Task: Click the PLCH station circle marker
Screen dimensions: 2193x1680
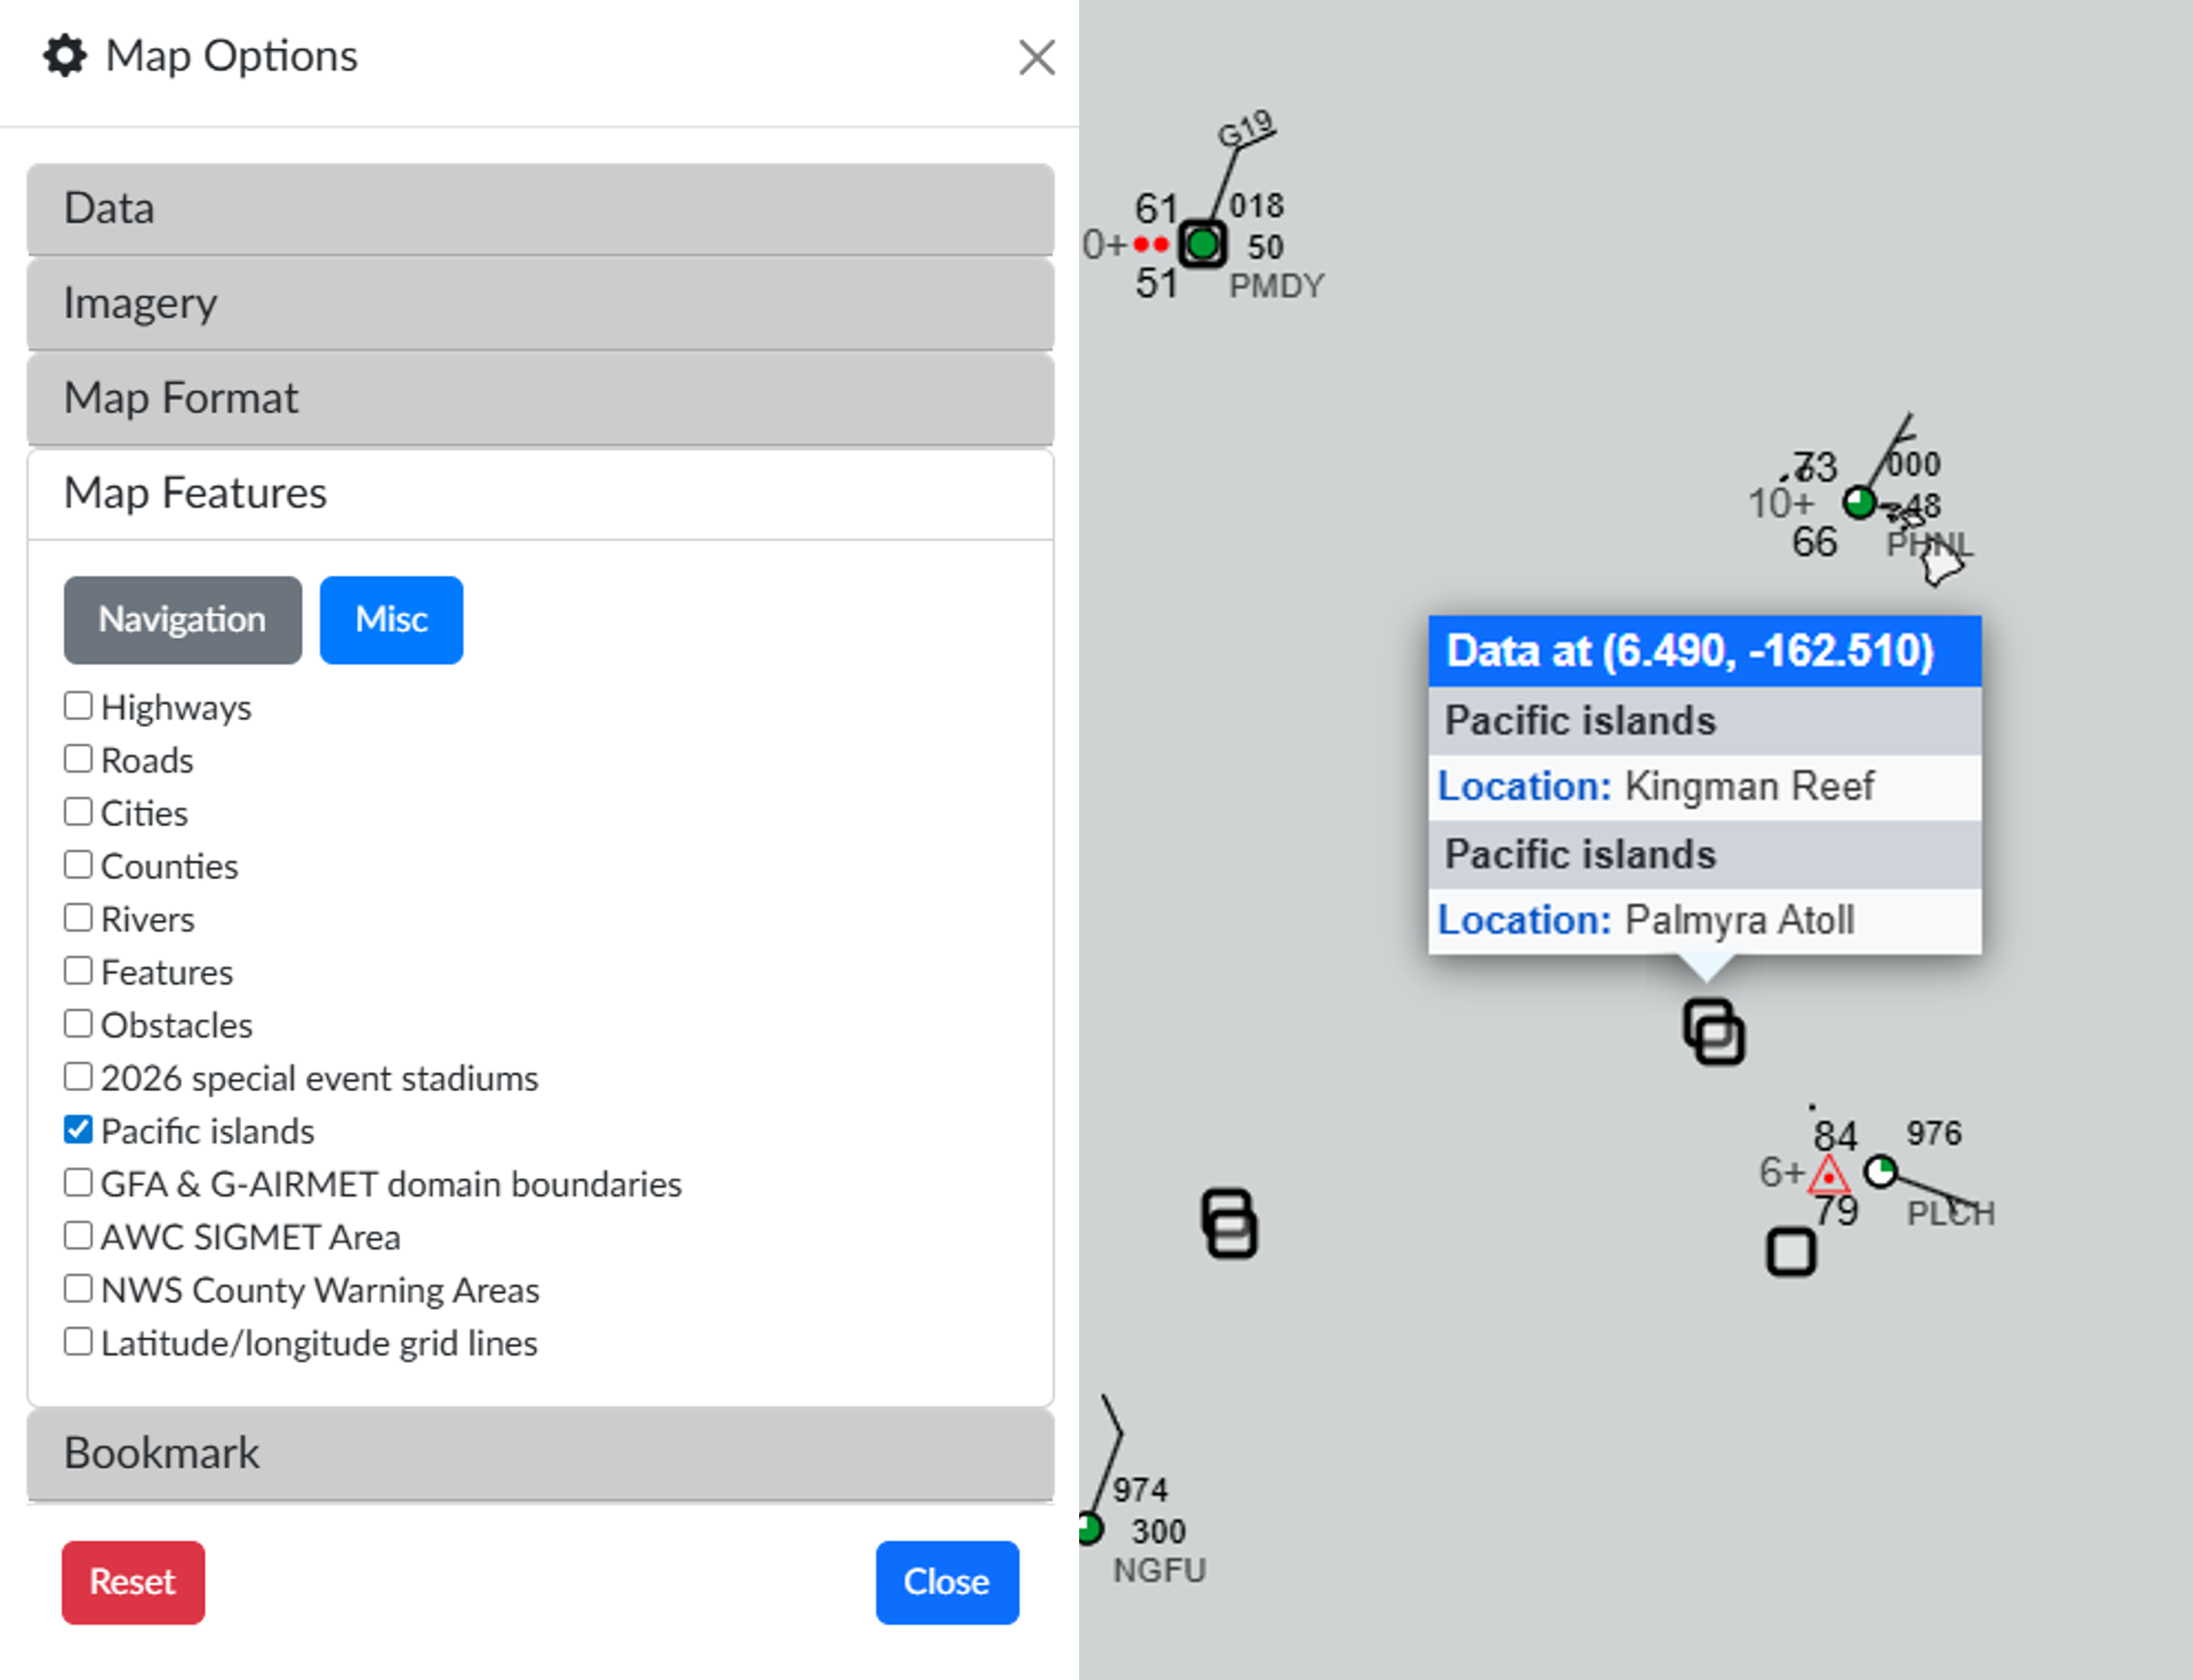Action: 1880,1171
